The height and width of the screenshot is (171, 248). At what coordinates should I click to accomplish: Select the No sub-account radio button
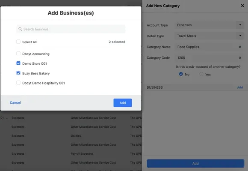181,74
